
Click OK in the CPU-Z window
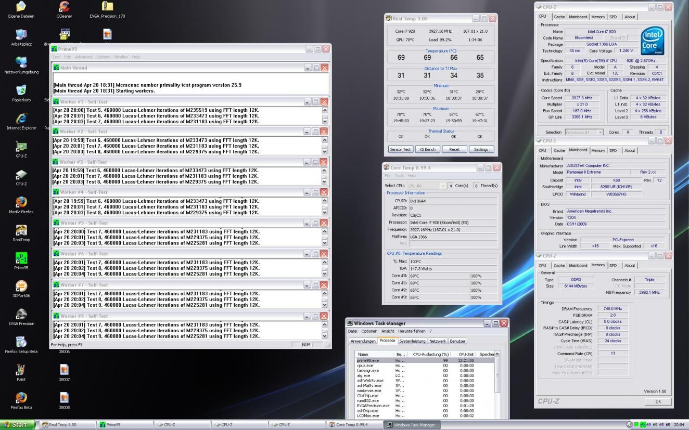(x=658, y=401)
